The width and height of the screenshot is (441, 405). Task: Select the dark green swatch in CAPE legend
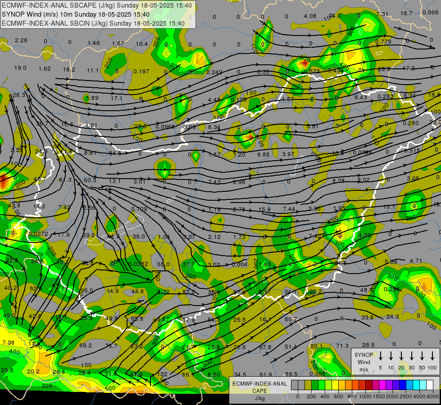click(315, 385)
